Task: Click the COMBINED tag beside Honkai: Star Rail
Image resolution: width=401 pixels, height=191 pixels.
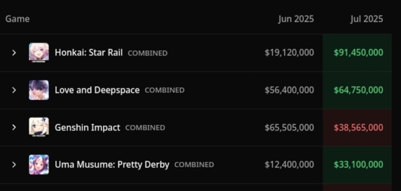Action: click(148, 53)
